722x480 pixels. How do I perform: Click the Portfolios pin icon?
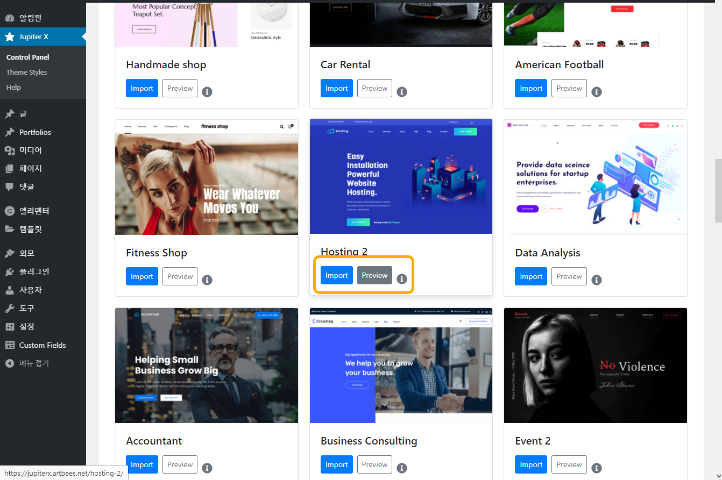[10, 132]
